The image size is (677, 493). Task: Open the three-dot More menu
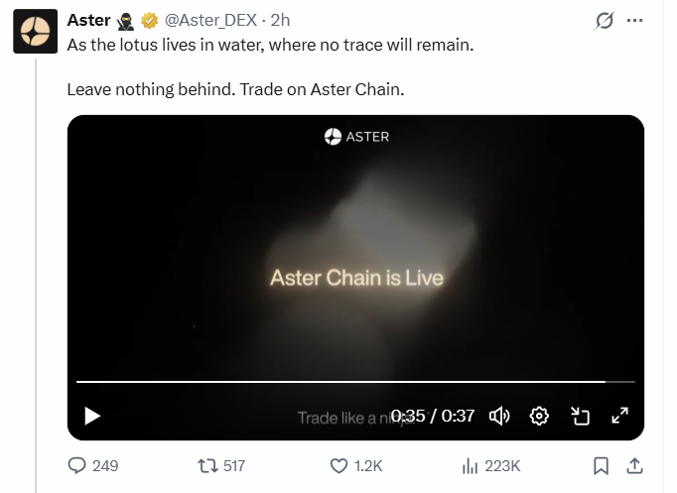635,20
